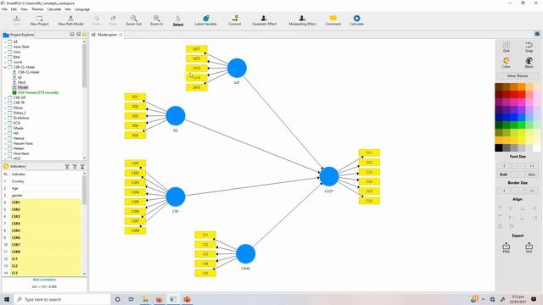Open the Windows Start menu
Image resolution: width=543 pixels, height=305 pixels.
click(7, 299)
